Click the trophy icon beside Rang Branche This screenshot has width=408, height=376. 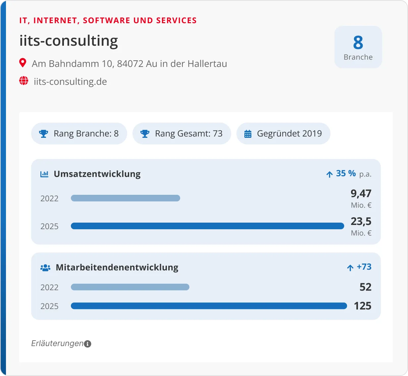pos(44,134)
